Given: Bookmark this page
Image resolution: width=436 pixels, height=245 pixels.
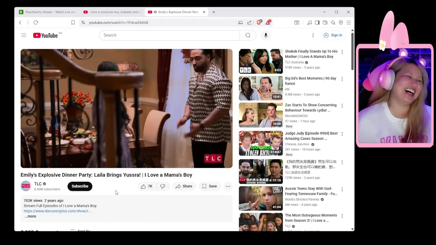Looking at the screenshot, I should pos(73,22).
